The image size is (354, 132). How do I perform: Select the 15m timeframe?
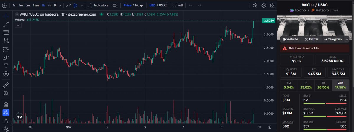point(36,5)
